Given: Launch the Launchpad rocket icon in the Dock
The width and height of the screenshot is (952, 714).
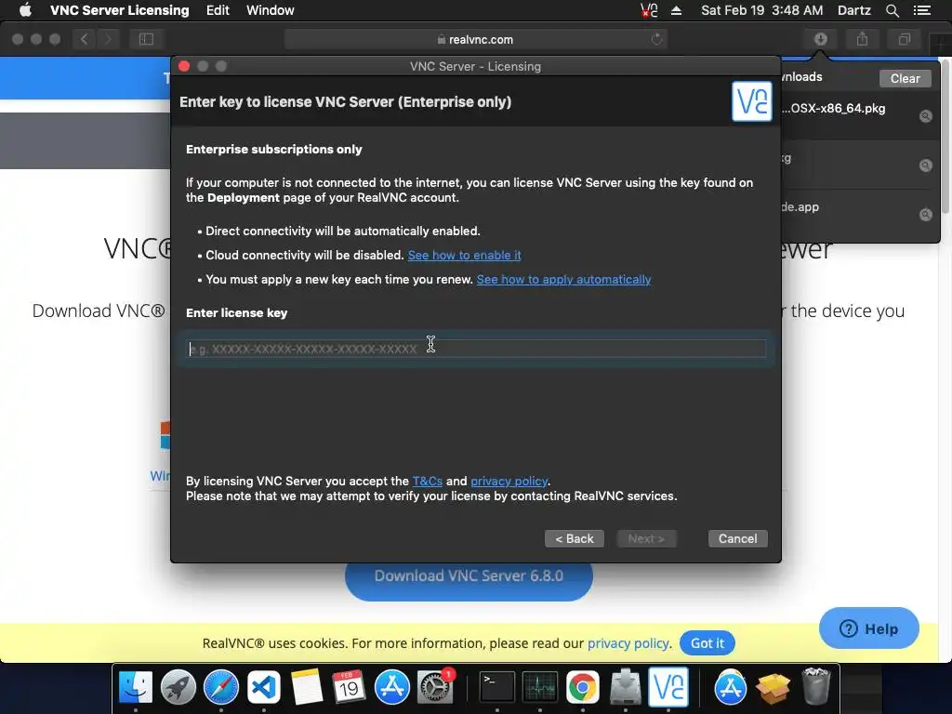Looking at the screenshot, I should [178, 687].
